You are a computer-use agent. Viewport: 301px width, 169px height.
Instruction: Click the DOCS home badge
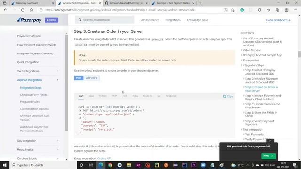click(x=51, y=20)
